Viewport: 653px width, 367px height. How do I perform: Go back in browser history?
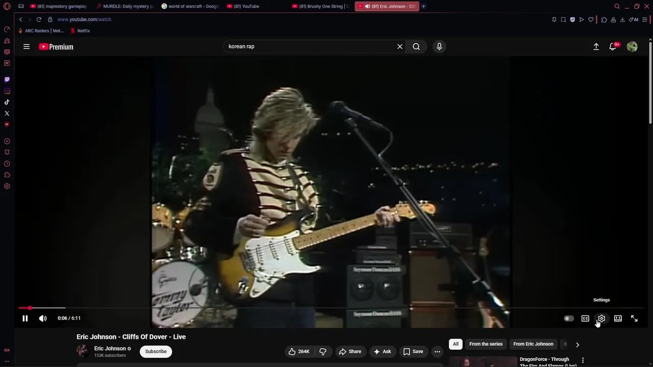(x=20, y=19)
